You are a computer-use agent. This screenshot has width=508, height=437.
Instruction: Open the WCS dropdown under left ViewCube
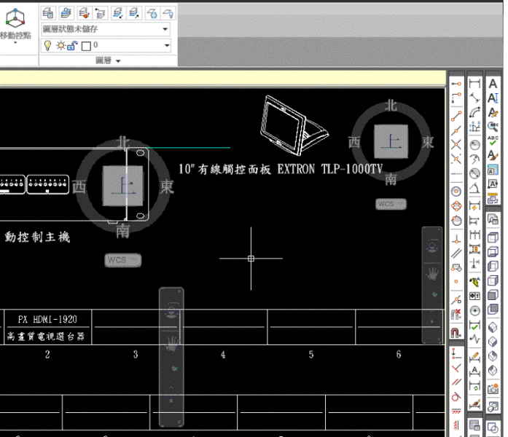click(x=122, y=260)
